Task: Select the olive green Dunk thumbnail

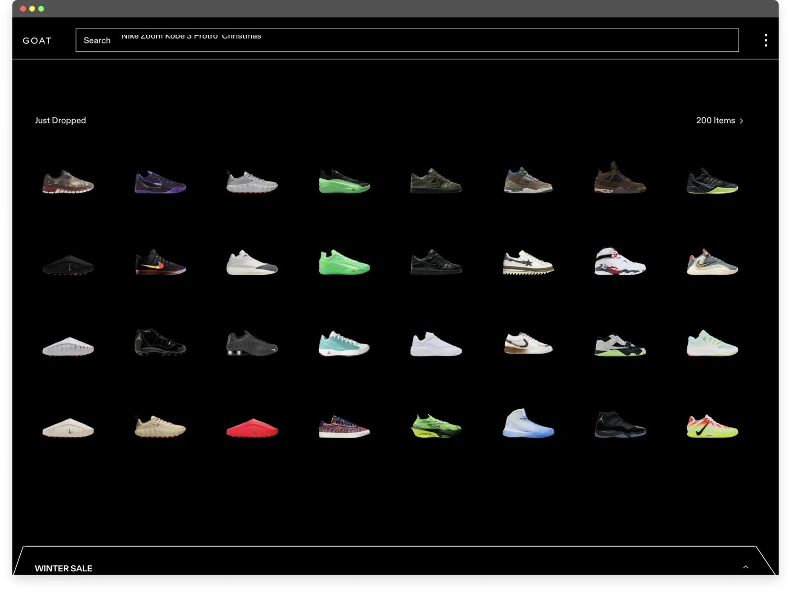Action: 436,183
